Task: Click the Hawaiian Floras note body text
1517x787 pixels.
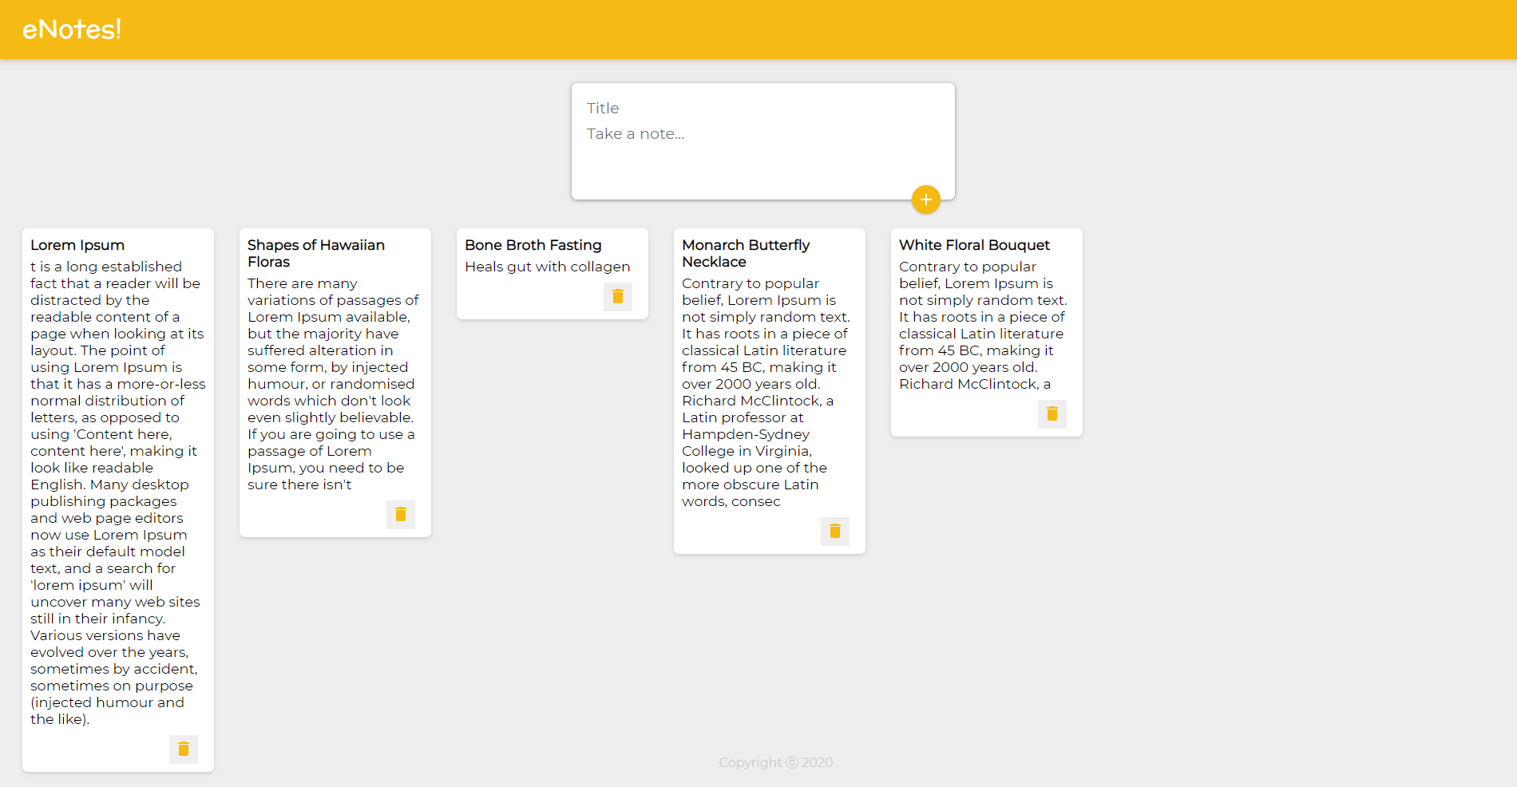Action: (x=331, y=384)
